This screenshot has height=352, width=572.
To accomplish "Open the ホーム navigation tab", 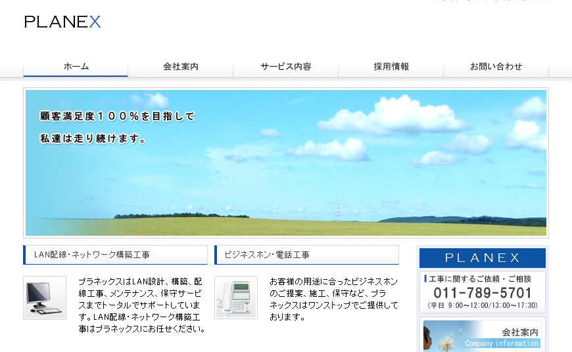I will click(x=76, y=67).
